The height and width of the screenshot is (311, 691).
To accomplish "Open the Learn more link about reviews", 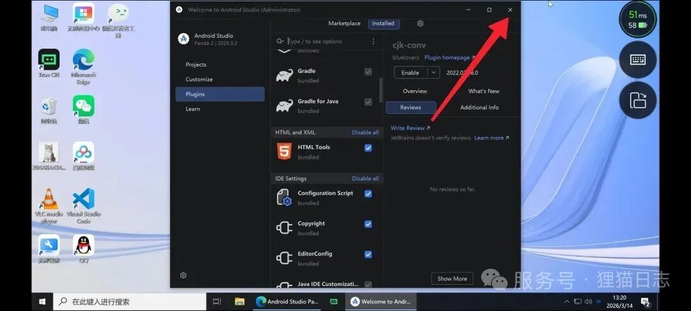I will click(491, 138).
